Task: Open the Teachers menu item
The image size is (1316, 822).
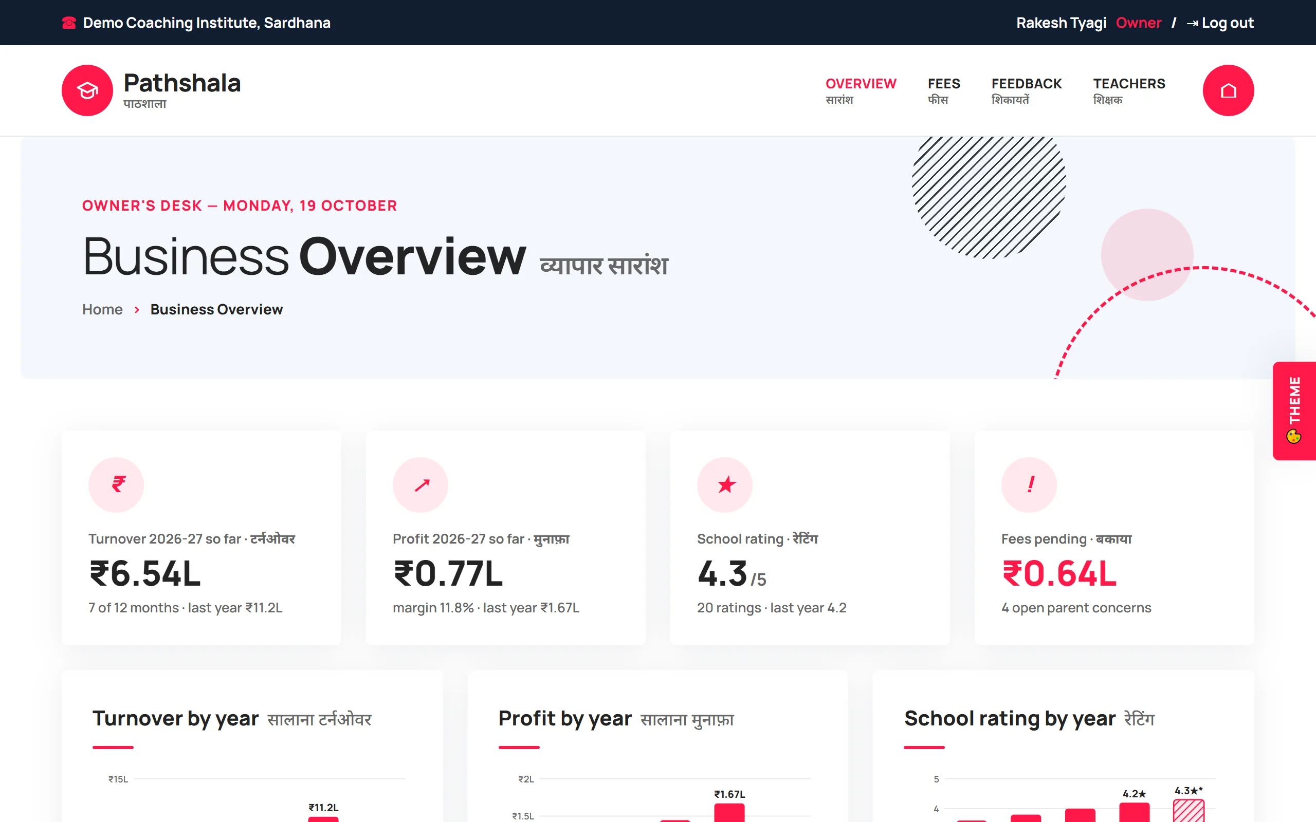Action: [1129, 90]
